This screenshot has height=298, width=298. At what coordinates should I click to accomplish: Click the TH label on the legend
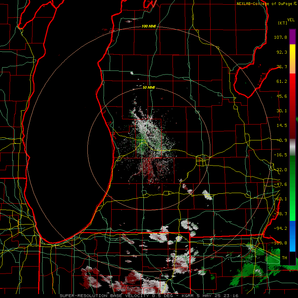(x=284, y=258)
